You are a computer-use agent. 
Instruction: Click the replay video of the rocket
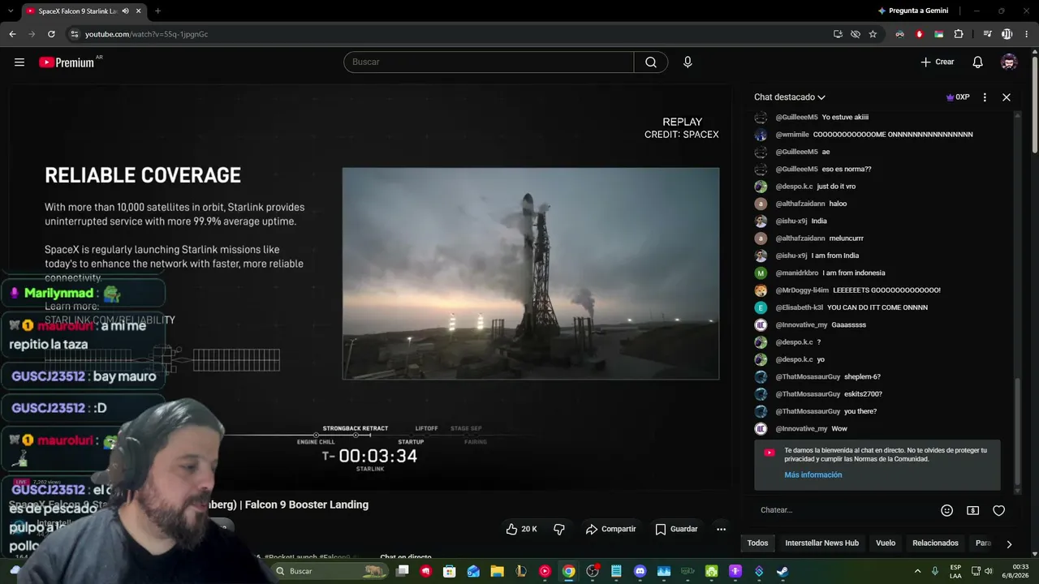tap(531, 273)
